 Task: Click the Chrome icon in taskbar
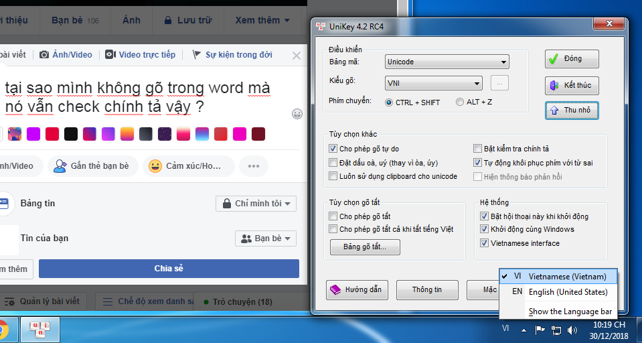point(3,330)
